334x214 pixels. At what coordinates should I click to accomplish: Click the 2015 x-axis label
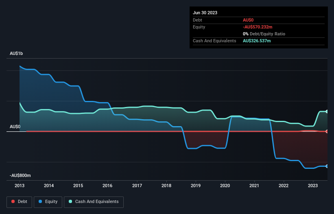tap(78, 186)
